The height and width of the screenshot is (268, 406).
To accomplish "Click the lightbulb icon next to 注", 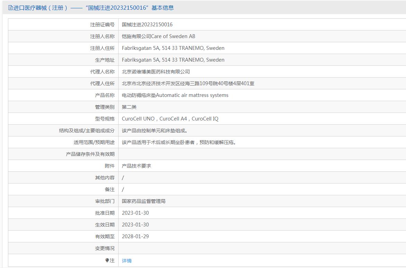I will [107, 260].
